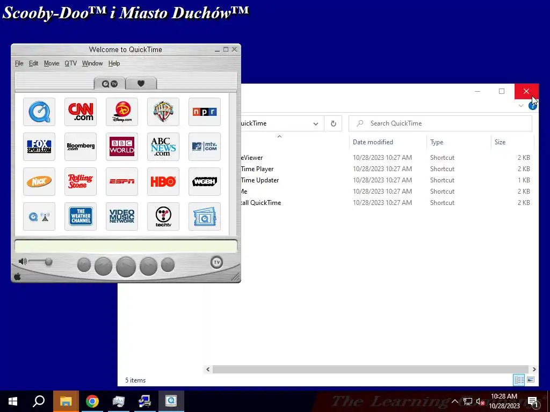Viewport: 550px width, 412px height.
Task: Open the Disney.com channel
Action: coord(122,112)
